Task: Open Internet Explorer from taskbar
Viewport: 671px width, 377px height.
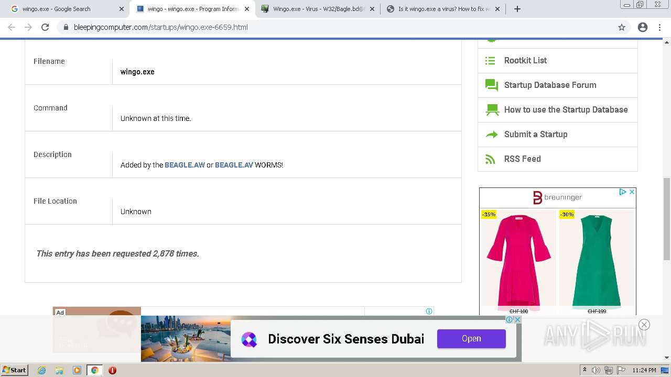Action: [x=41, y=370]
